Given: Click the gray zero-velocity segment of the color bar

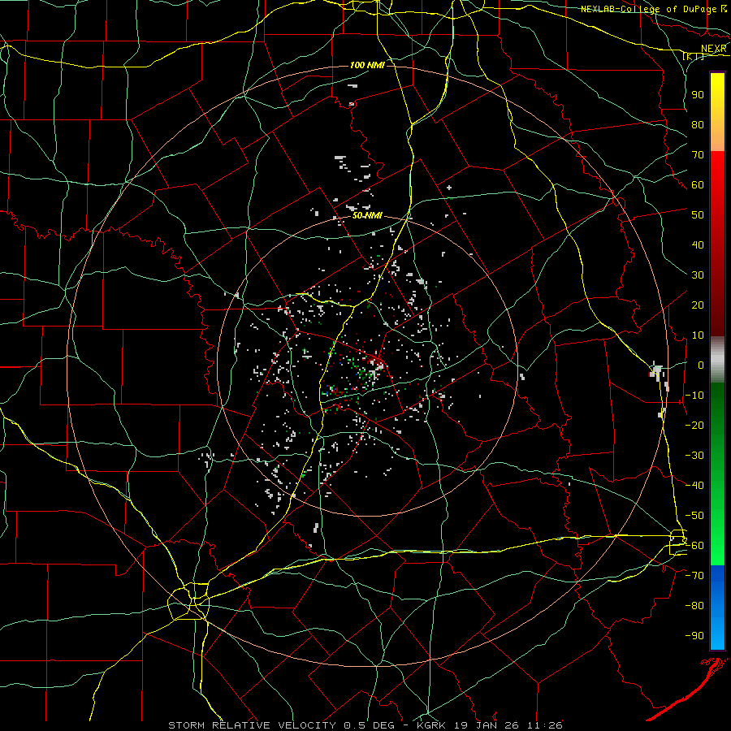Looking at the screenshot, I should coord(717,360).
